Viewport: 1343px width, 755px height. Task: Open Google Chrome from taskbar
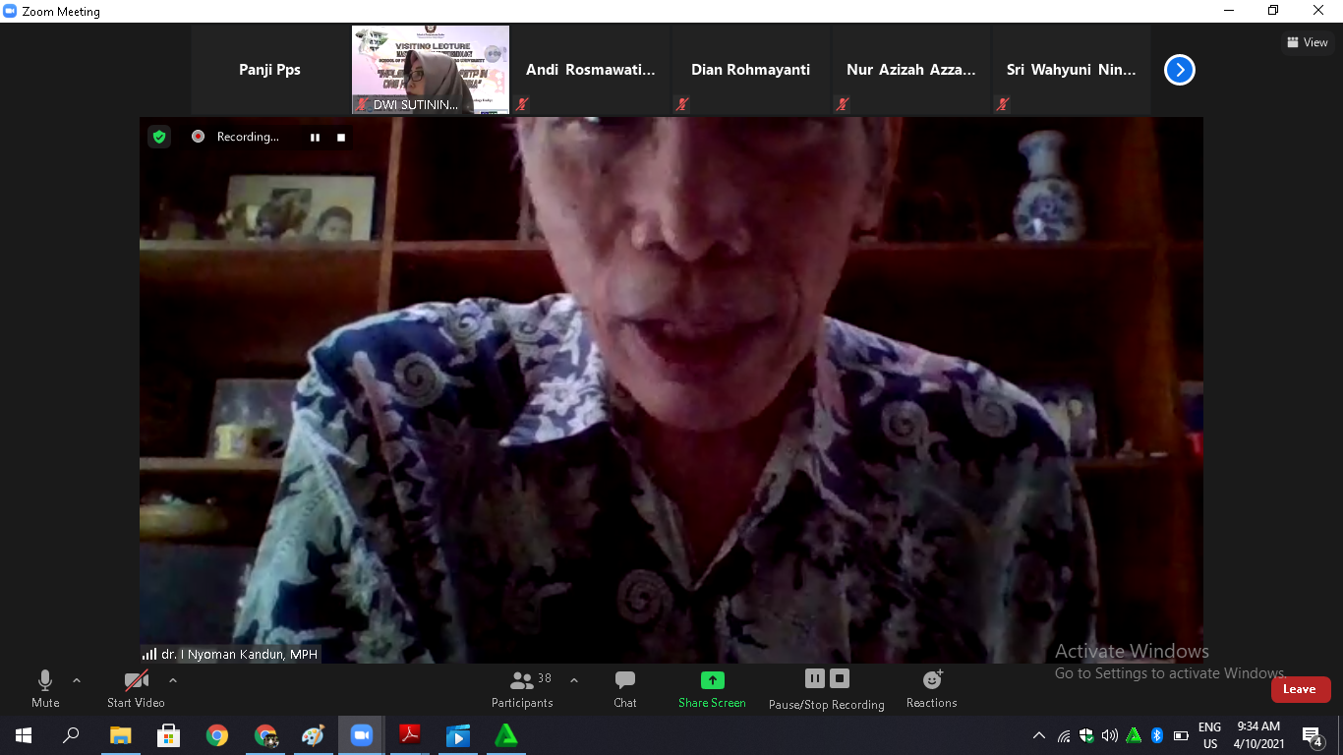click(x=216, y=735)
